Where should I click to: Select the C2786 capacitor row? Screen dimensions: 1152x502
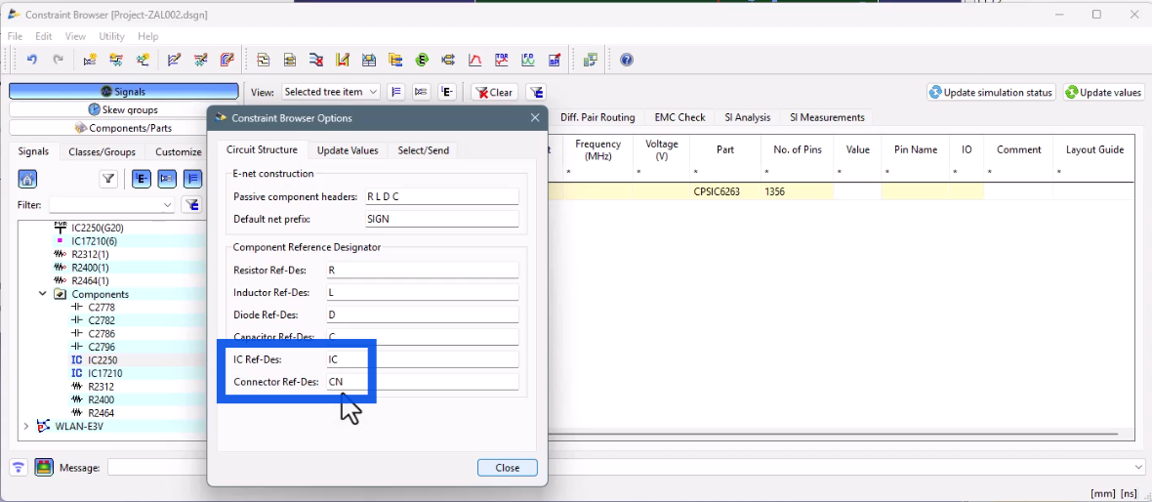point(102,334)
